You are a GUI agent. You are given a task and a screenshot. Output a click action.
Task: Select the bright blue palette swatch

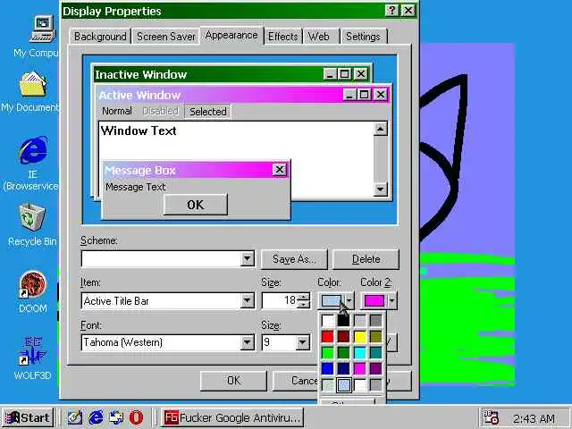pos(328,368)
